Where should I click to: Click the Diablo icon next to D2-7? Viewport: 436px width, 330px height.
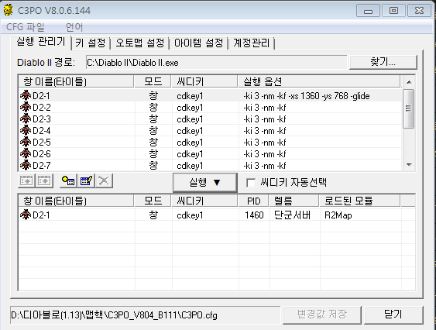pos(26,166)
